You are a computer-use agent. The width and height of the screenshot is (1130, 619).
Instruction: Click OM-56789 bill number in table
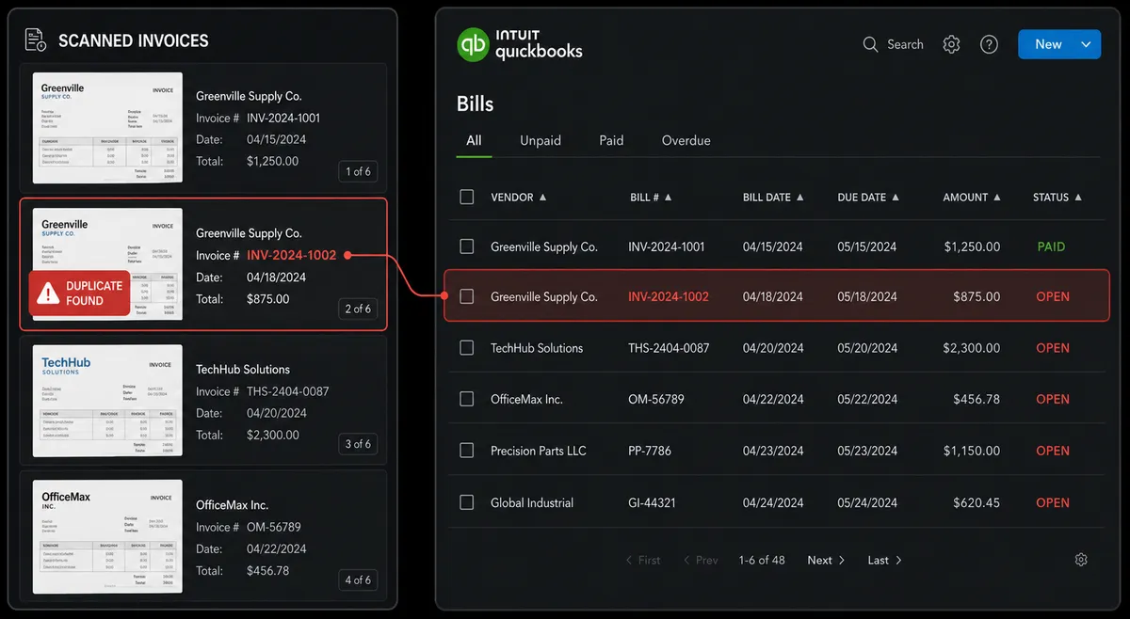(656, 399)
